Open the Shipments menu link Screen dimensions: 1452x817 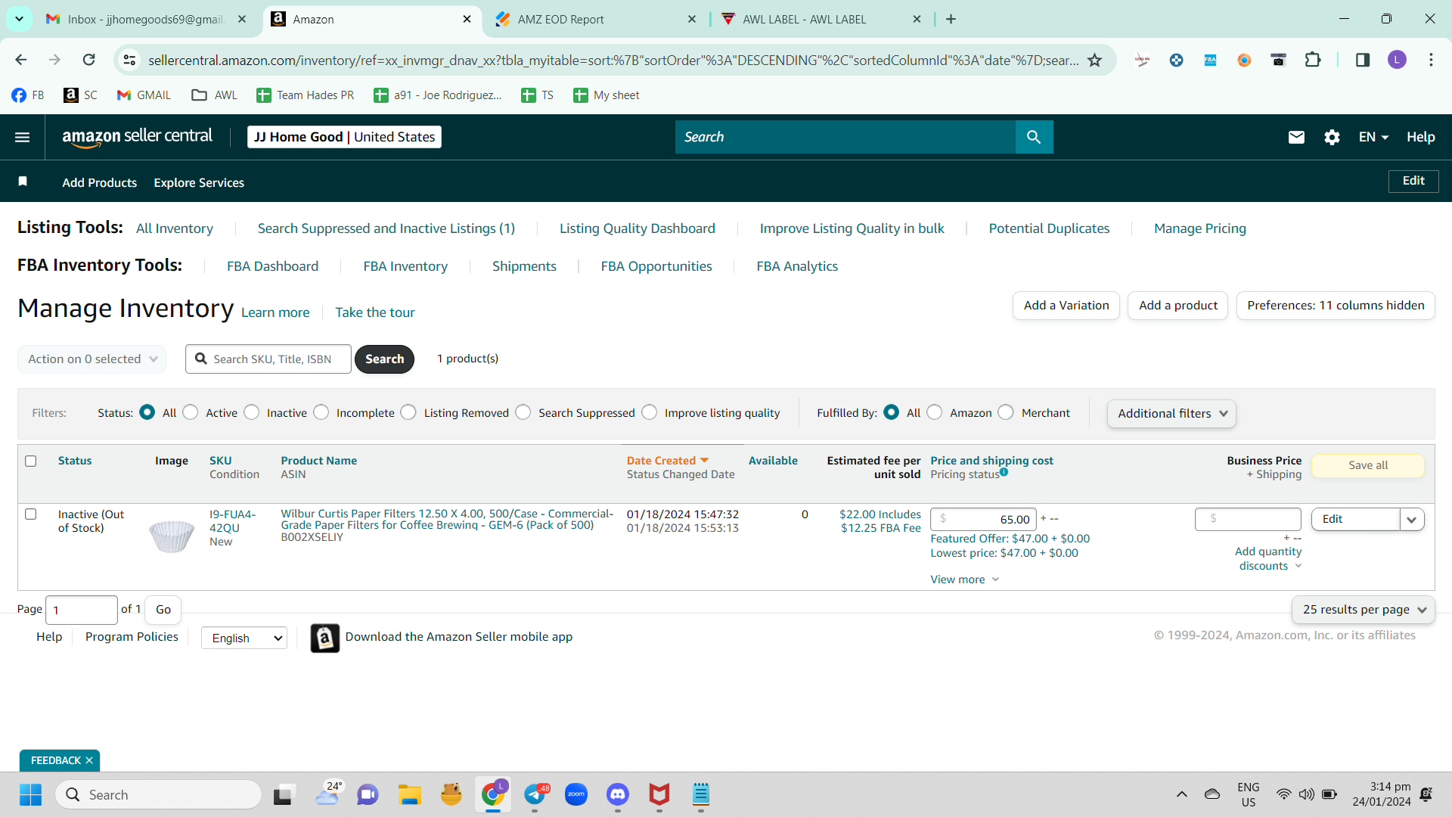(x=524, y=266)
